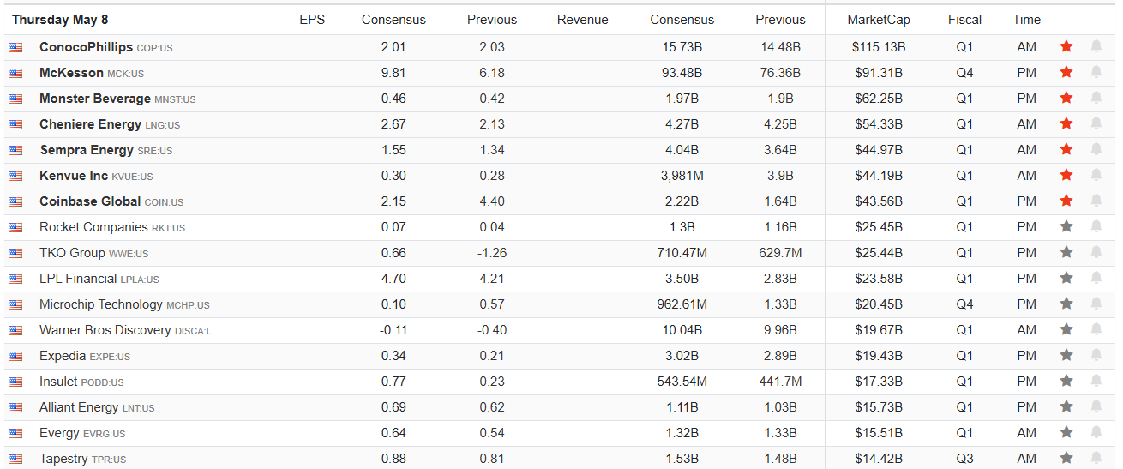
Task: Set an alert bell for ConocoPhillips
Action: click(x=1096, y=47)
